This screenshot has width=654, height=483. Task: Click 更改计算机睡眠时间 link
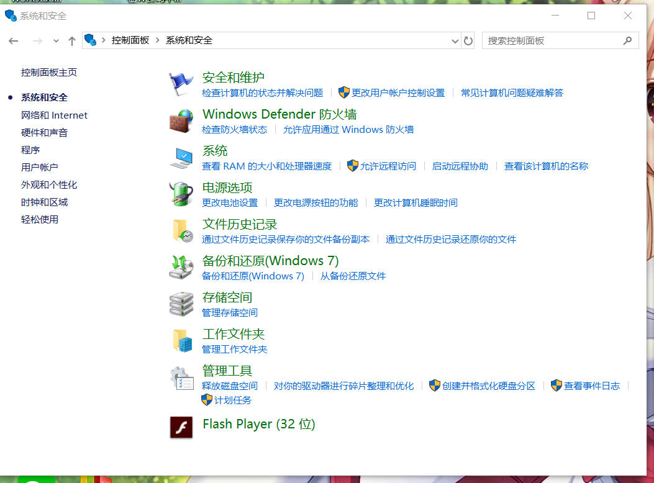point(416,203)
